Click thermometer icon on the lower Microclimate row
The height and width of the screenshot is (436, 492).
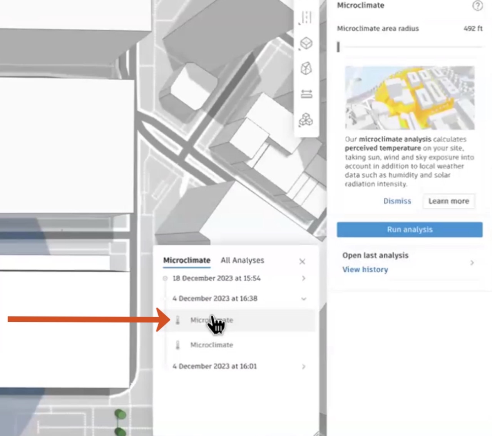[x=177, y=345]
